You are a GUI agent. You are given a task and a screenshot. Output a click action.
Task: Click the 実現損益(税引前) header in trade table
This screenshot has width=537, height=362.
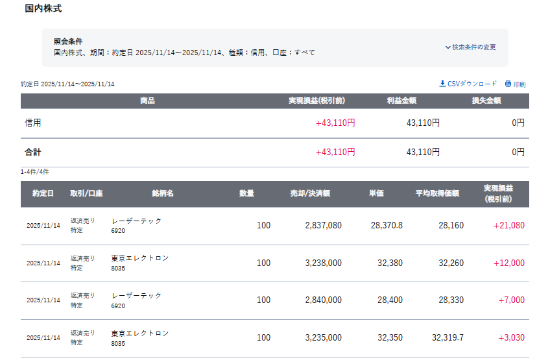tap(497, 193)
